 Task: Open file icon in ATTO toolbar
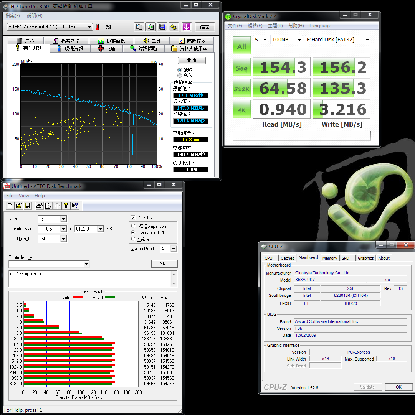[x=19, y=206]
